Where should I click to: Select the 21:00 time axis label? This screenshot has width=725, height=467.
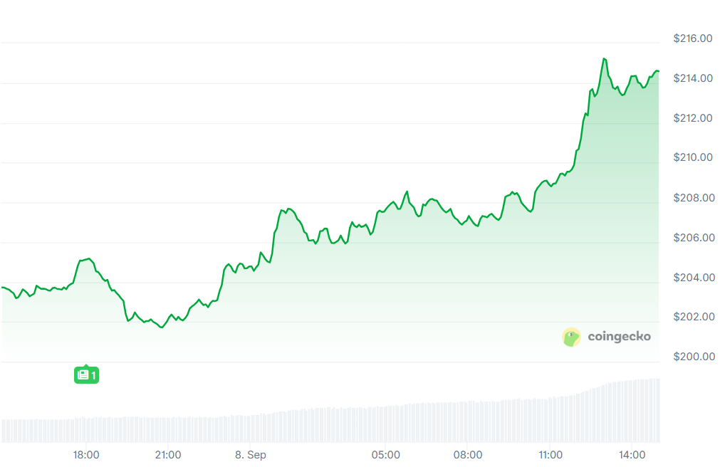168,455
